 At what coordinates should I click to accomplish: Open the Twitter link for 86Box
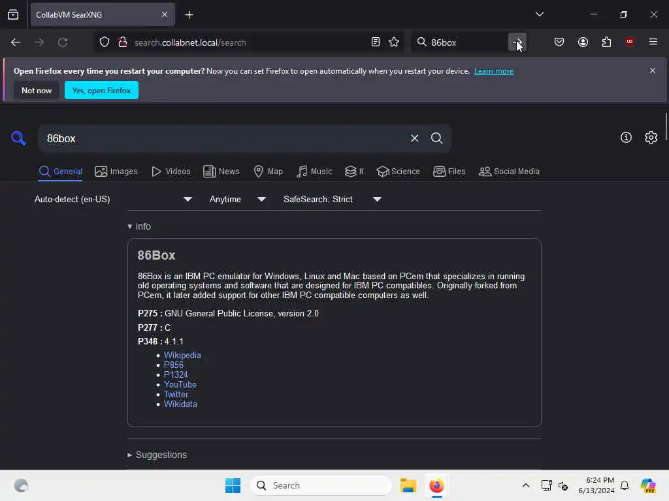(x=176, y=394)
